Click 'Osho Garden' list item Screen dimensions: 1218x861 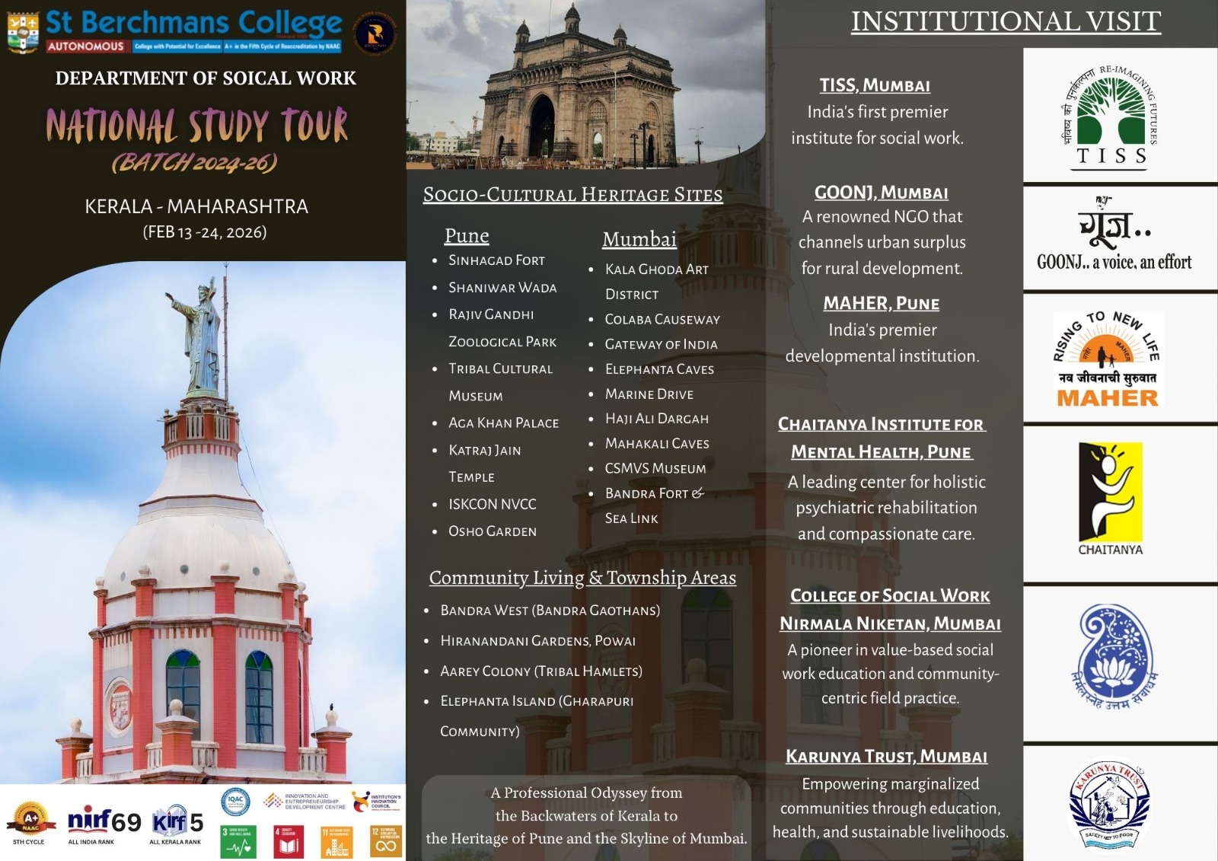pyautogui.click(x=492, y=531)
